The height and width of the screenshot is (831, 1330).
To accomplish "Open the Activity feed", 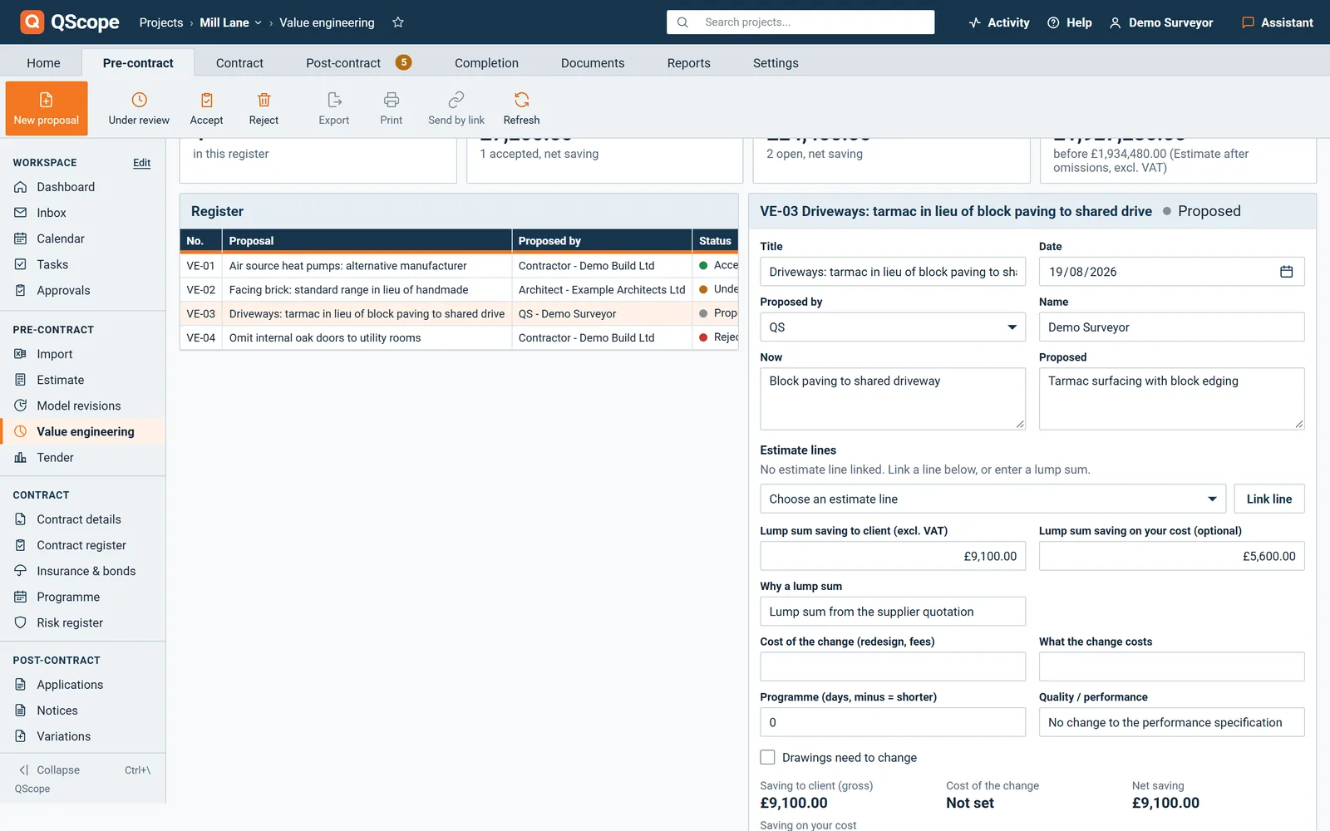I will point(999,22).
